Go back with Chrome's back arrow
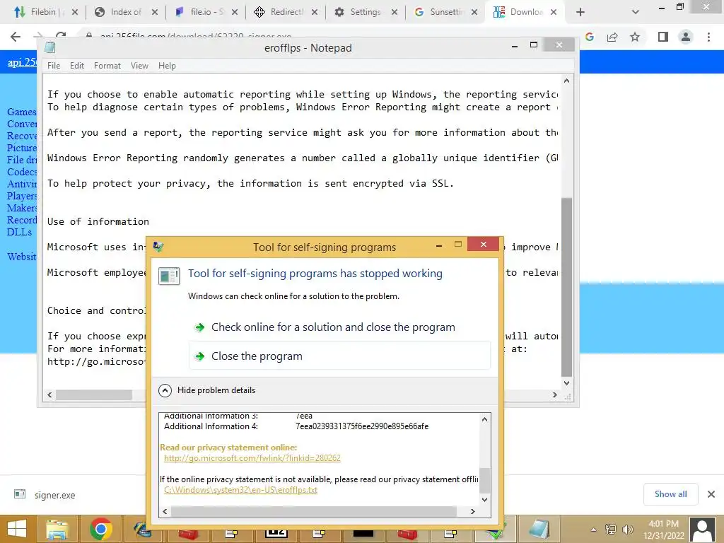 (x=16, y=37)
